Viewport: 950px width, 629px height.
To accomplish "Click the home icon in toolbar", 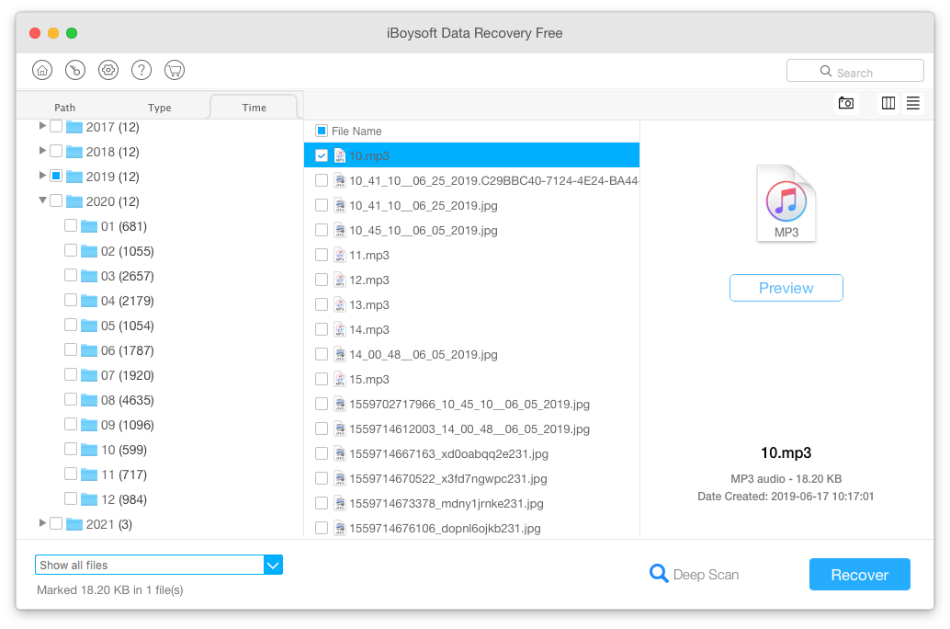I will (42, 70).
